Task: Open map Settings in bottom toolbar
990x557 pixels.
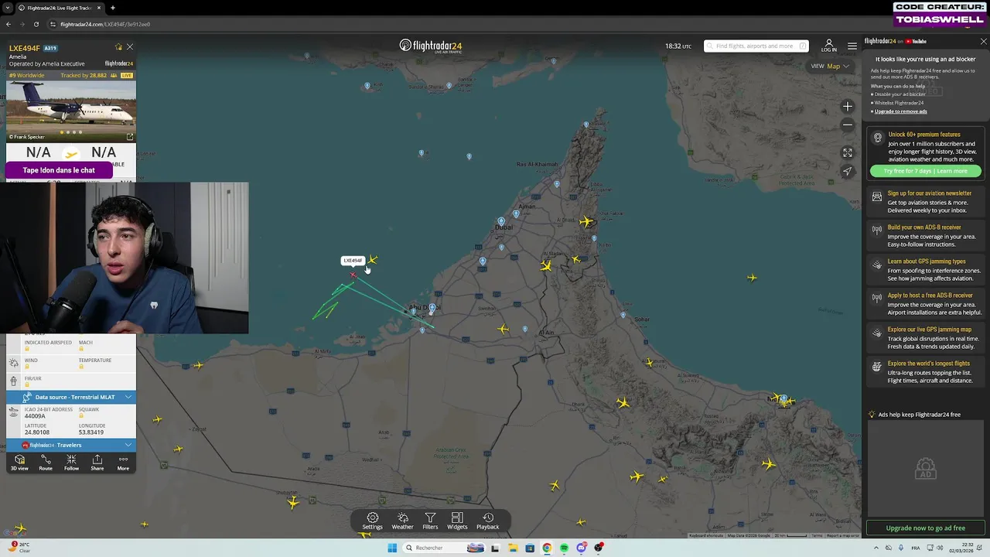Action: tap(372, 521)
